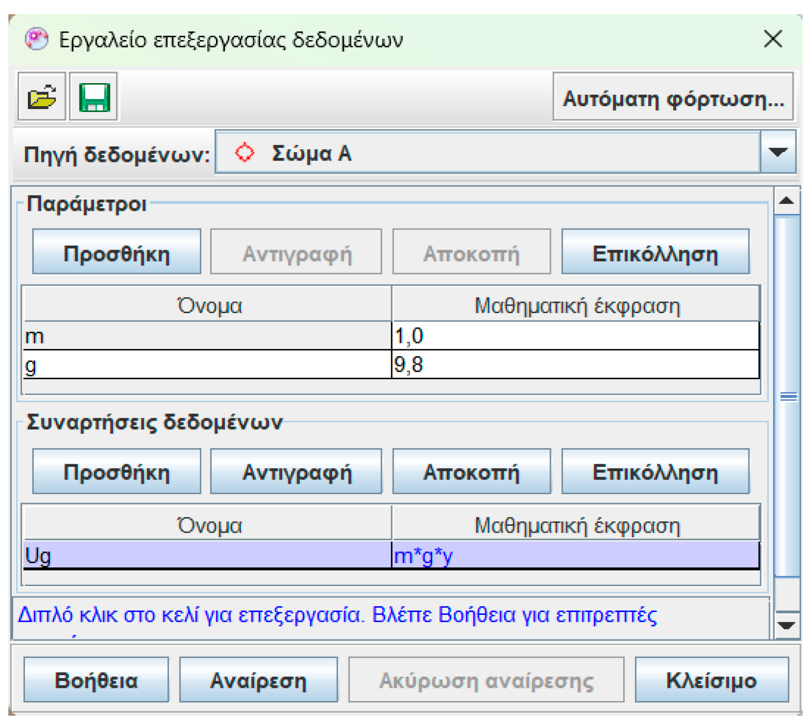Viewport: 811px width, 726px height.
Task: Cut function with Αποκοπή in Συναρτήσεις δεδομένων
Action: click(471, 471)
